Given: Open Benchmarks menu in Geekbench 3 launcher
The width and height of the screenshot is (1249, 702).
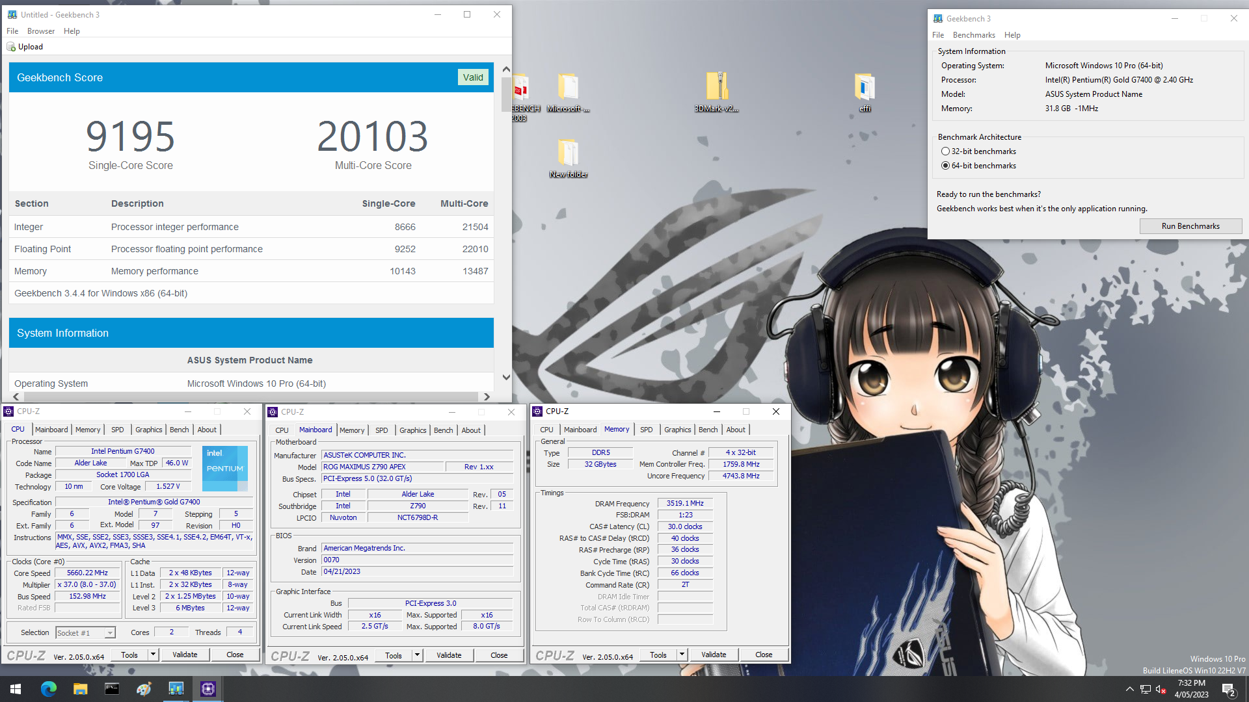Looking at the screenshot, I should click(974, 35).
